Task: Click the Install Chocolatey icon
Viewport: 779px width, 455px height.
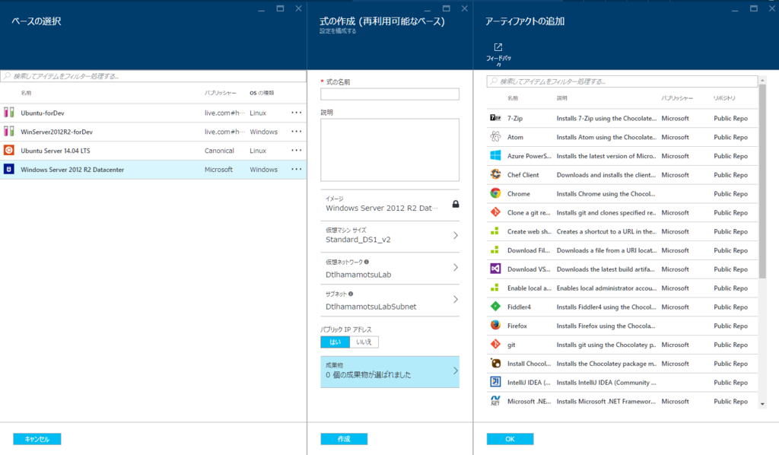Action: (x=495, y=363)
